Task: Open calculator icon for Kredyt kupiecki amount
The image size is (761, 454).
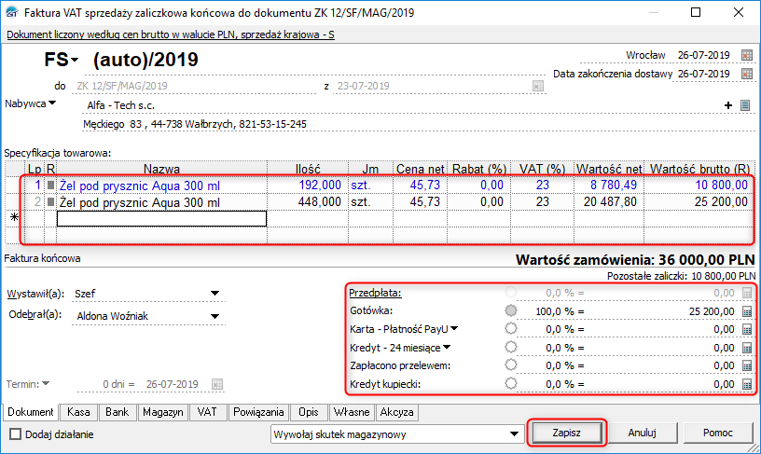Action: point(746,383)
